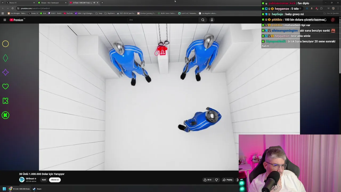Subscribe using the Abone ol button

pyautogui.click(x=55, y=180)
